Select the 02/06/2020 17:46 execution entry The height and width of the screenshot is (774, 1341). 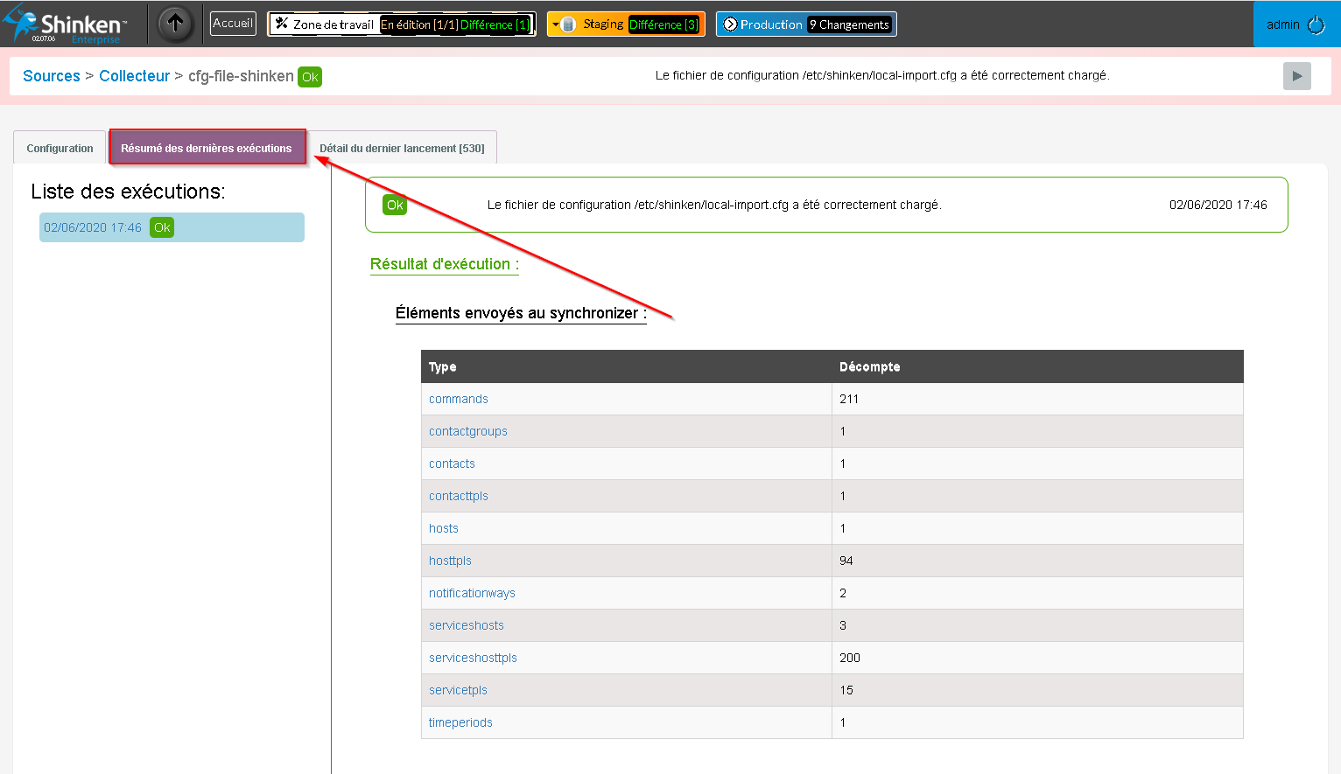(93, 227)
